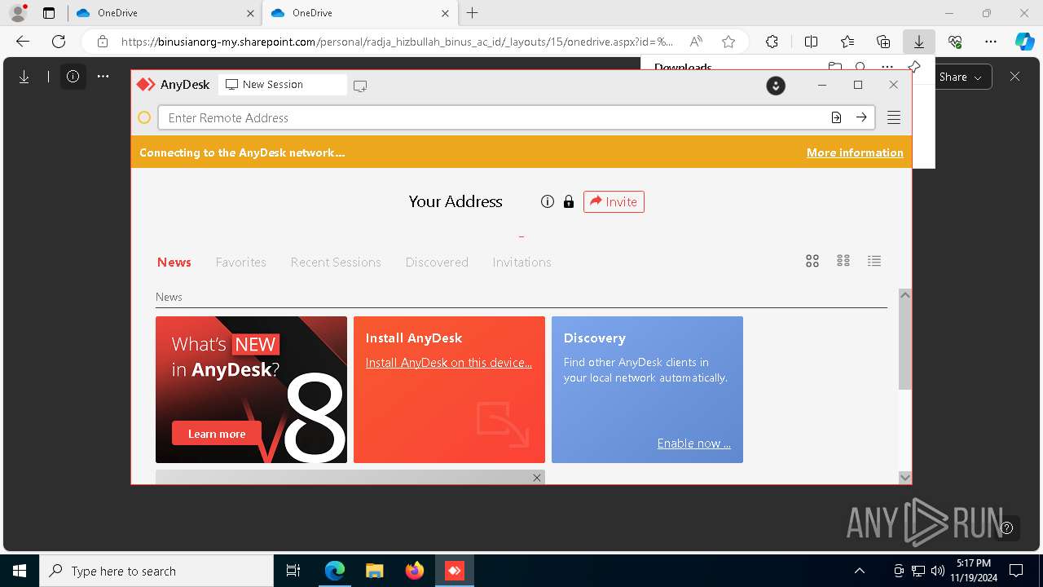Click the Discovery tile
The image size is (1043, 587).
pos(647,390)
